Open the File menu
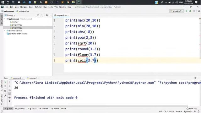The width and height of the screenshot is (201, 113). click(7, 7)
